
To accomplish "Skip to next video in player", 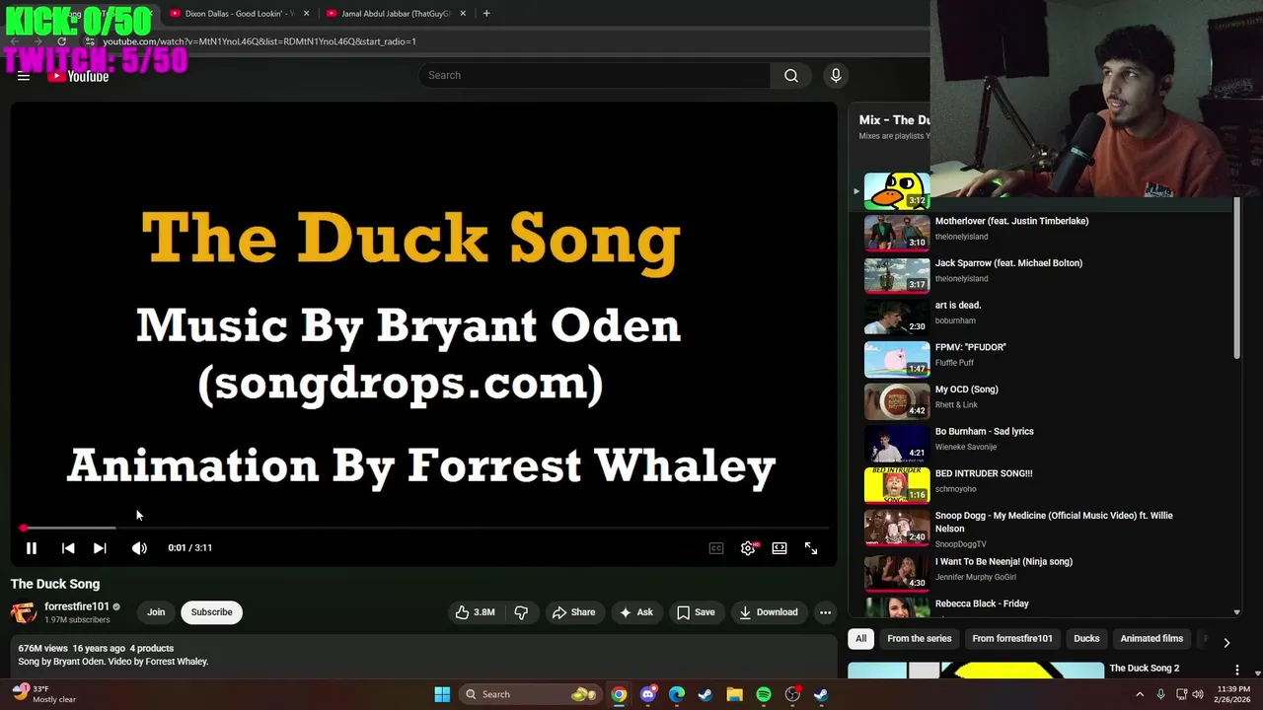I will click(100, 548).
